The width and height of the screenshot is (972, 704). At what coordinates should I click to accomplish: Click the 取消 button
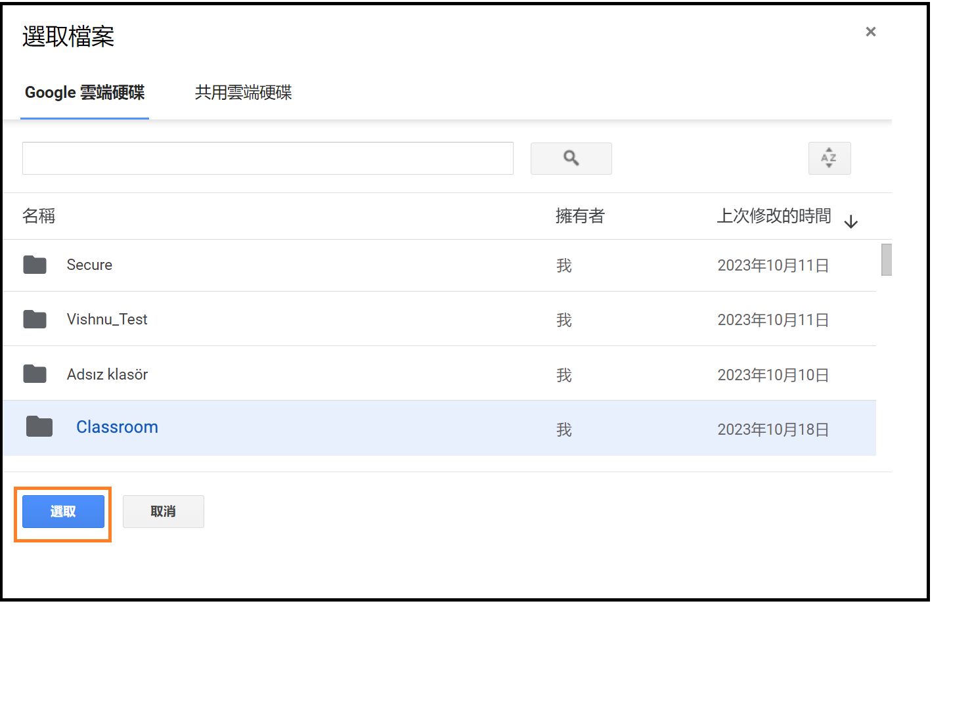tap(164, 512)
